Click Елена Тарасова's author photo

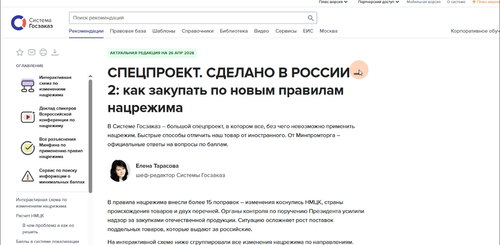tap(119, 171)
